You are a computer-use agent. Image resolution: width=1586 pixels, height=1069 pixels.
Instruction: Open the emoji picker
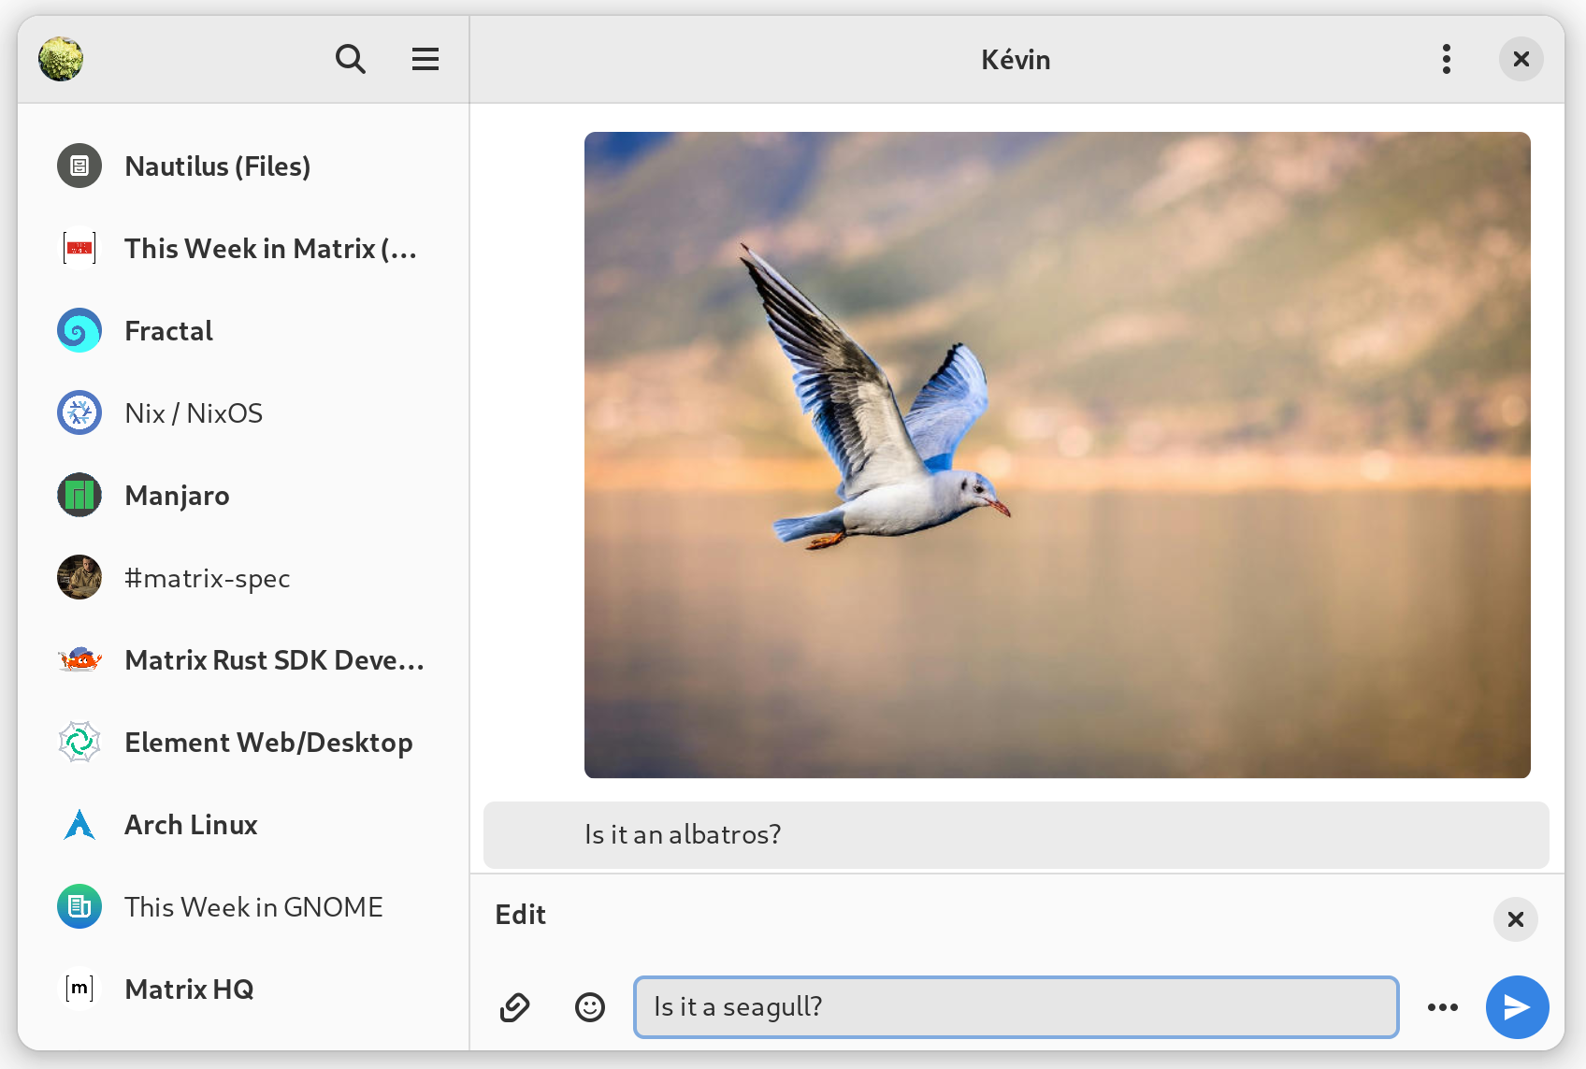coord(589,1006)
